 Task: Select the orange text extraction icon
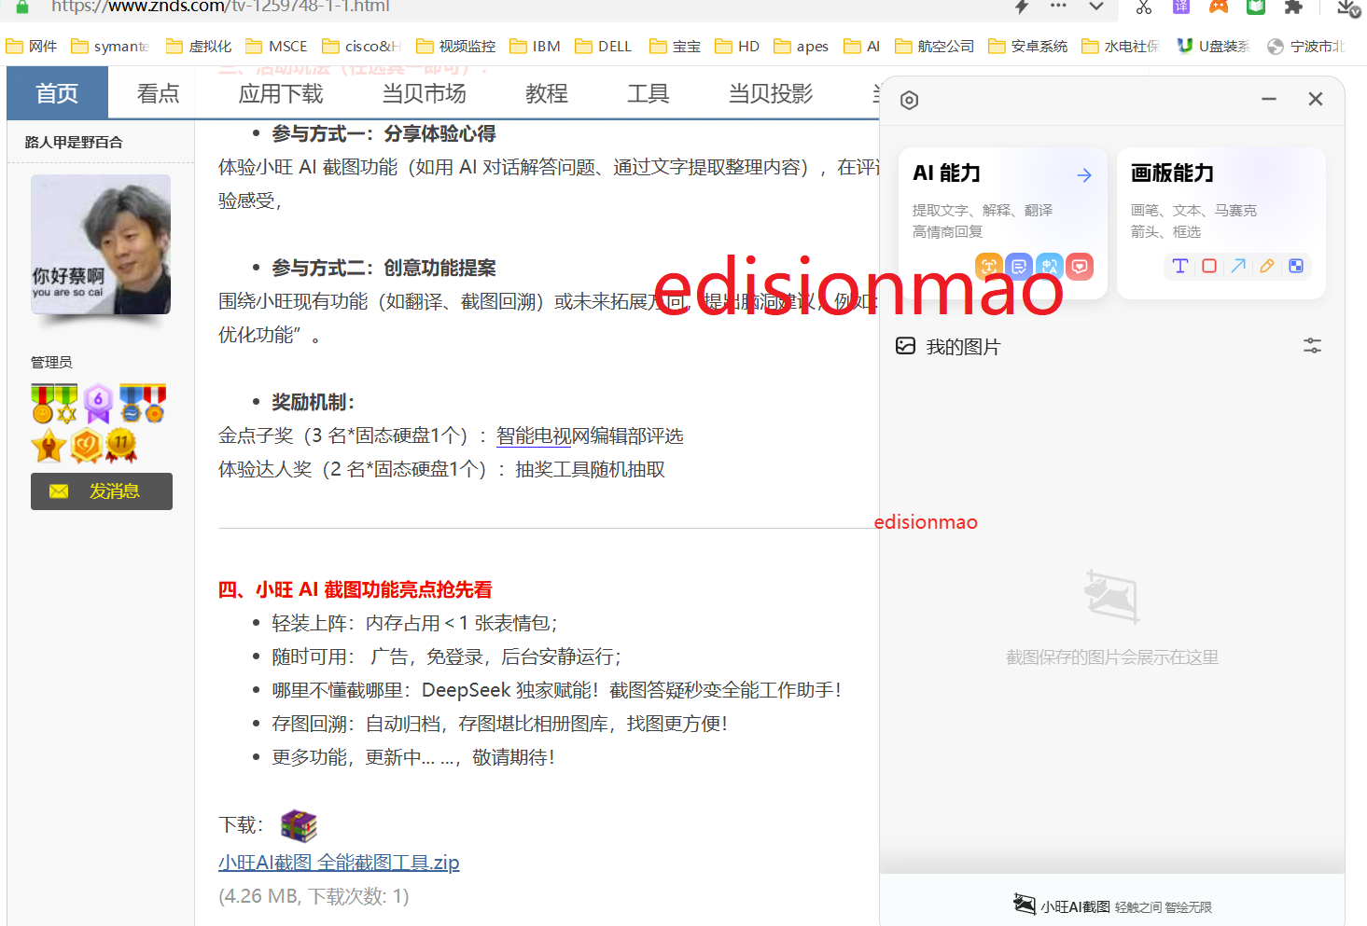pyautogui.click(x=989, y=266)
